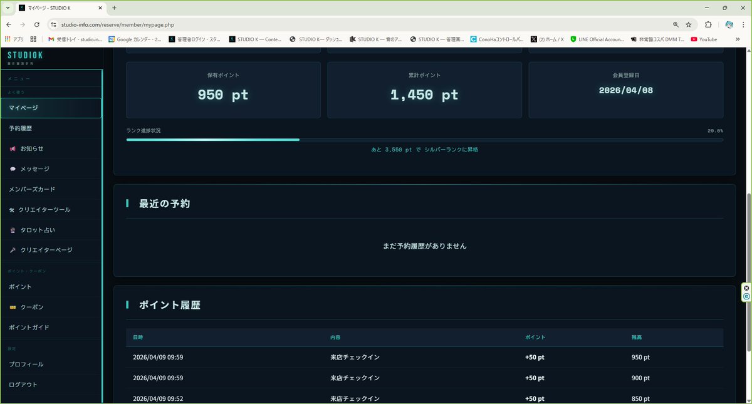The image size is (752, 404).
Task: Click the 累計ポイント 1,450 pt card
Action: click(x=424, y=90)
